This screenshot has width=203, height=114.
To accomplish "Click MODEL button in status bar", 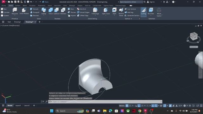I will click(x=122, y=105).
